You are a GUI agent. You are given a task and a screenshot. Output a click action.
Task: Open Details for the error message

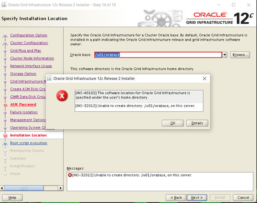pyautogui.click(x=197, y=123)
